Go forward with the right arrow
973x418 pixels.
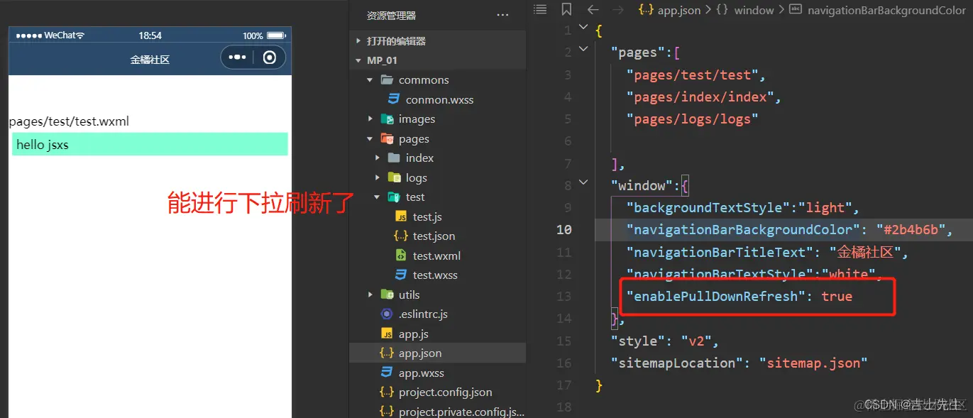[x=618, y=10]
